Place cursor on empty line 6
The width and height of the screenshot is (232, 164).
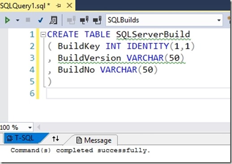click(138, 93)
